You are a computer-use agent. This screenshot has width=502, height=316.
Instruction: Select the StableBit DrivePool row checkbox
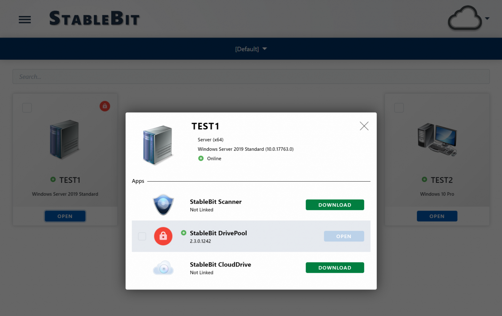click(142, 236)
